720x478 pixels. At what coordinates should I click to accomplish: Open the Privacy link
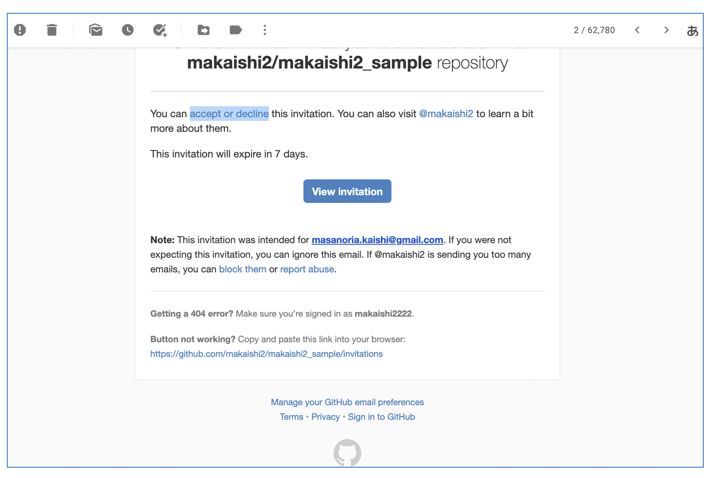point(326,417)
